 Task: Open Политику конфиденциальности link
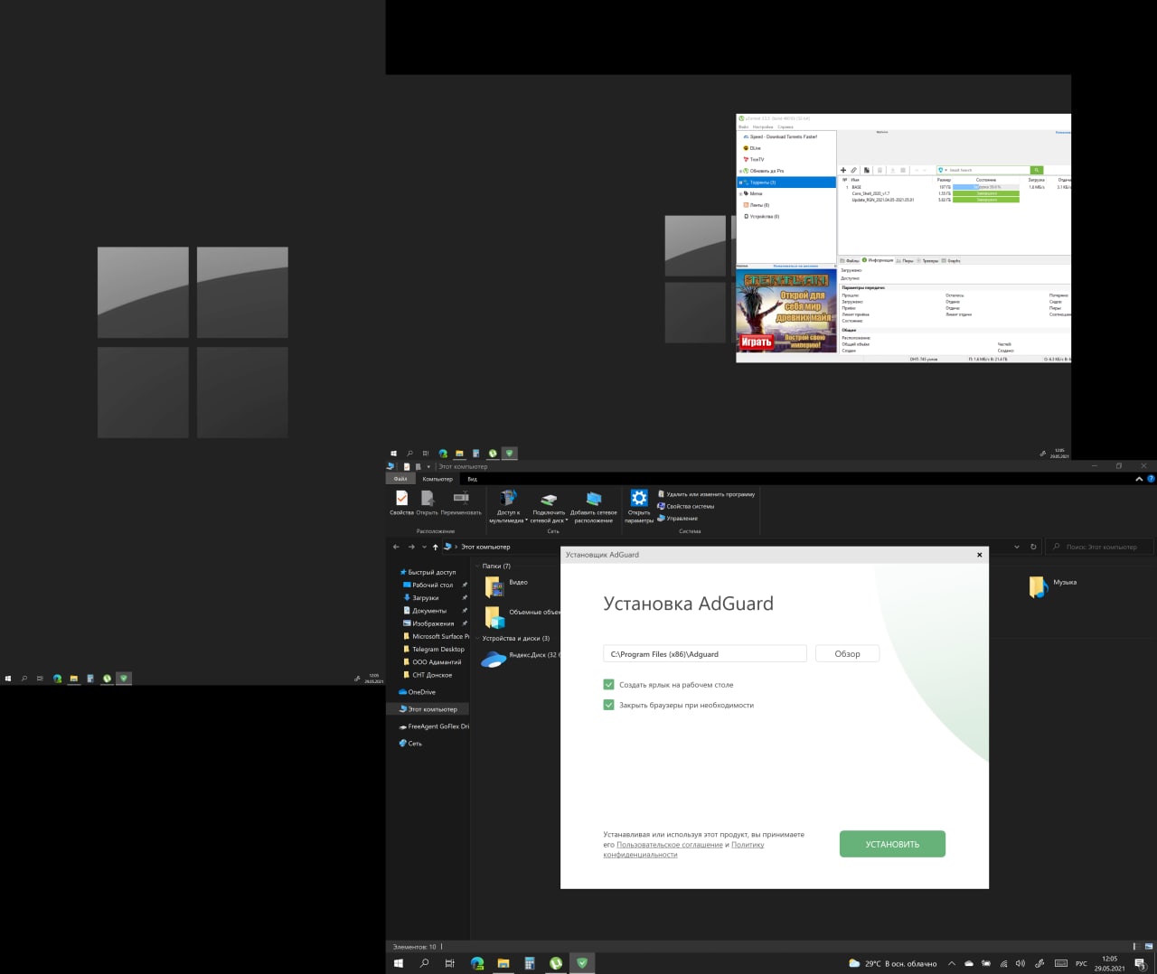pos(684,849)
